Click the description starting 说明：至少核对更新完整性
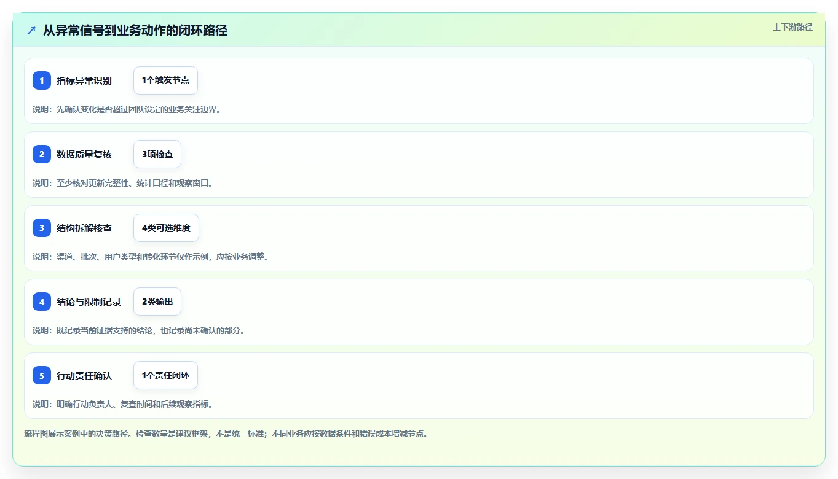The width and height of the screenshot is (838, 479). (x=122, y=183)
